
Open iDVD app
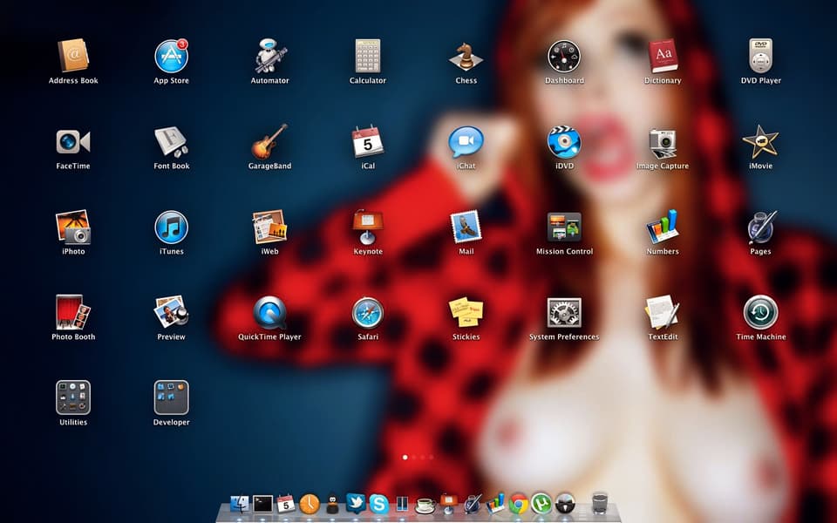pos(564,142)
